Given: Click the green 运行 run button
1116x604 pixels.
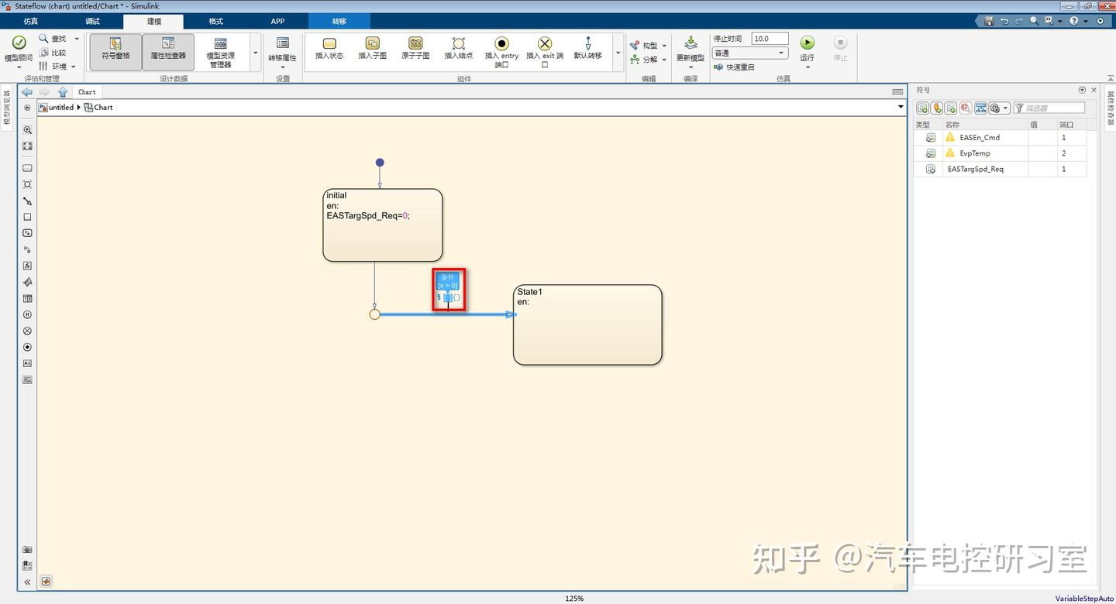Looking at the screenshot, I should pyautogui.click(x=808, y=43).
